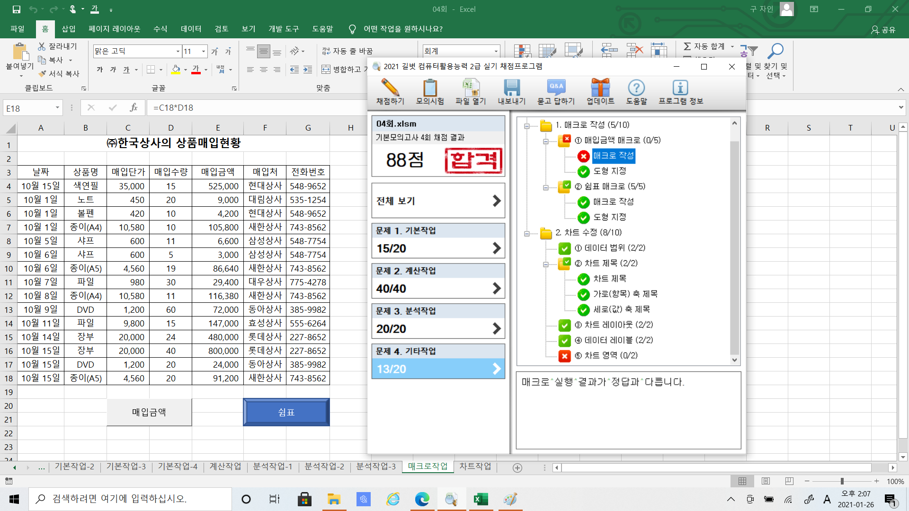Viewport: 909px width, 511px height.
Task: Collapse the 2. 차트 수정 tree node
Action: pyautogui.click(x=526, y=233)
